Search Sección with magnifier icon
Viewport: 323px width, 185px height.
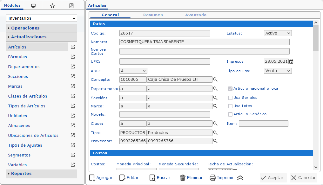(x=215, y=98)
